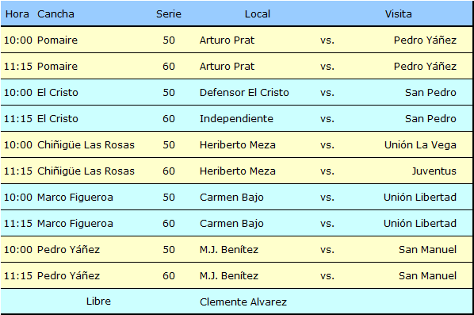Select the Clemente Alvarez cell
The image size is (474, 315).
[243, 302]
